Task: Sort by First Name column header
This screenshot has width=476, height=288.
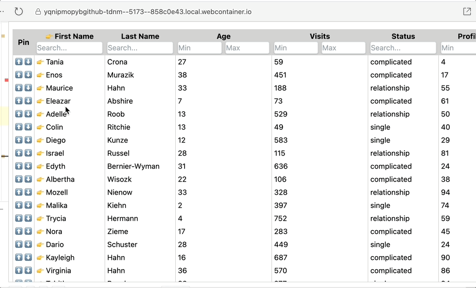Action: 74,37
